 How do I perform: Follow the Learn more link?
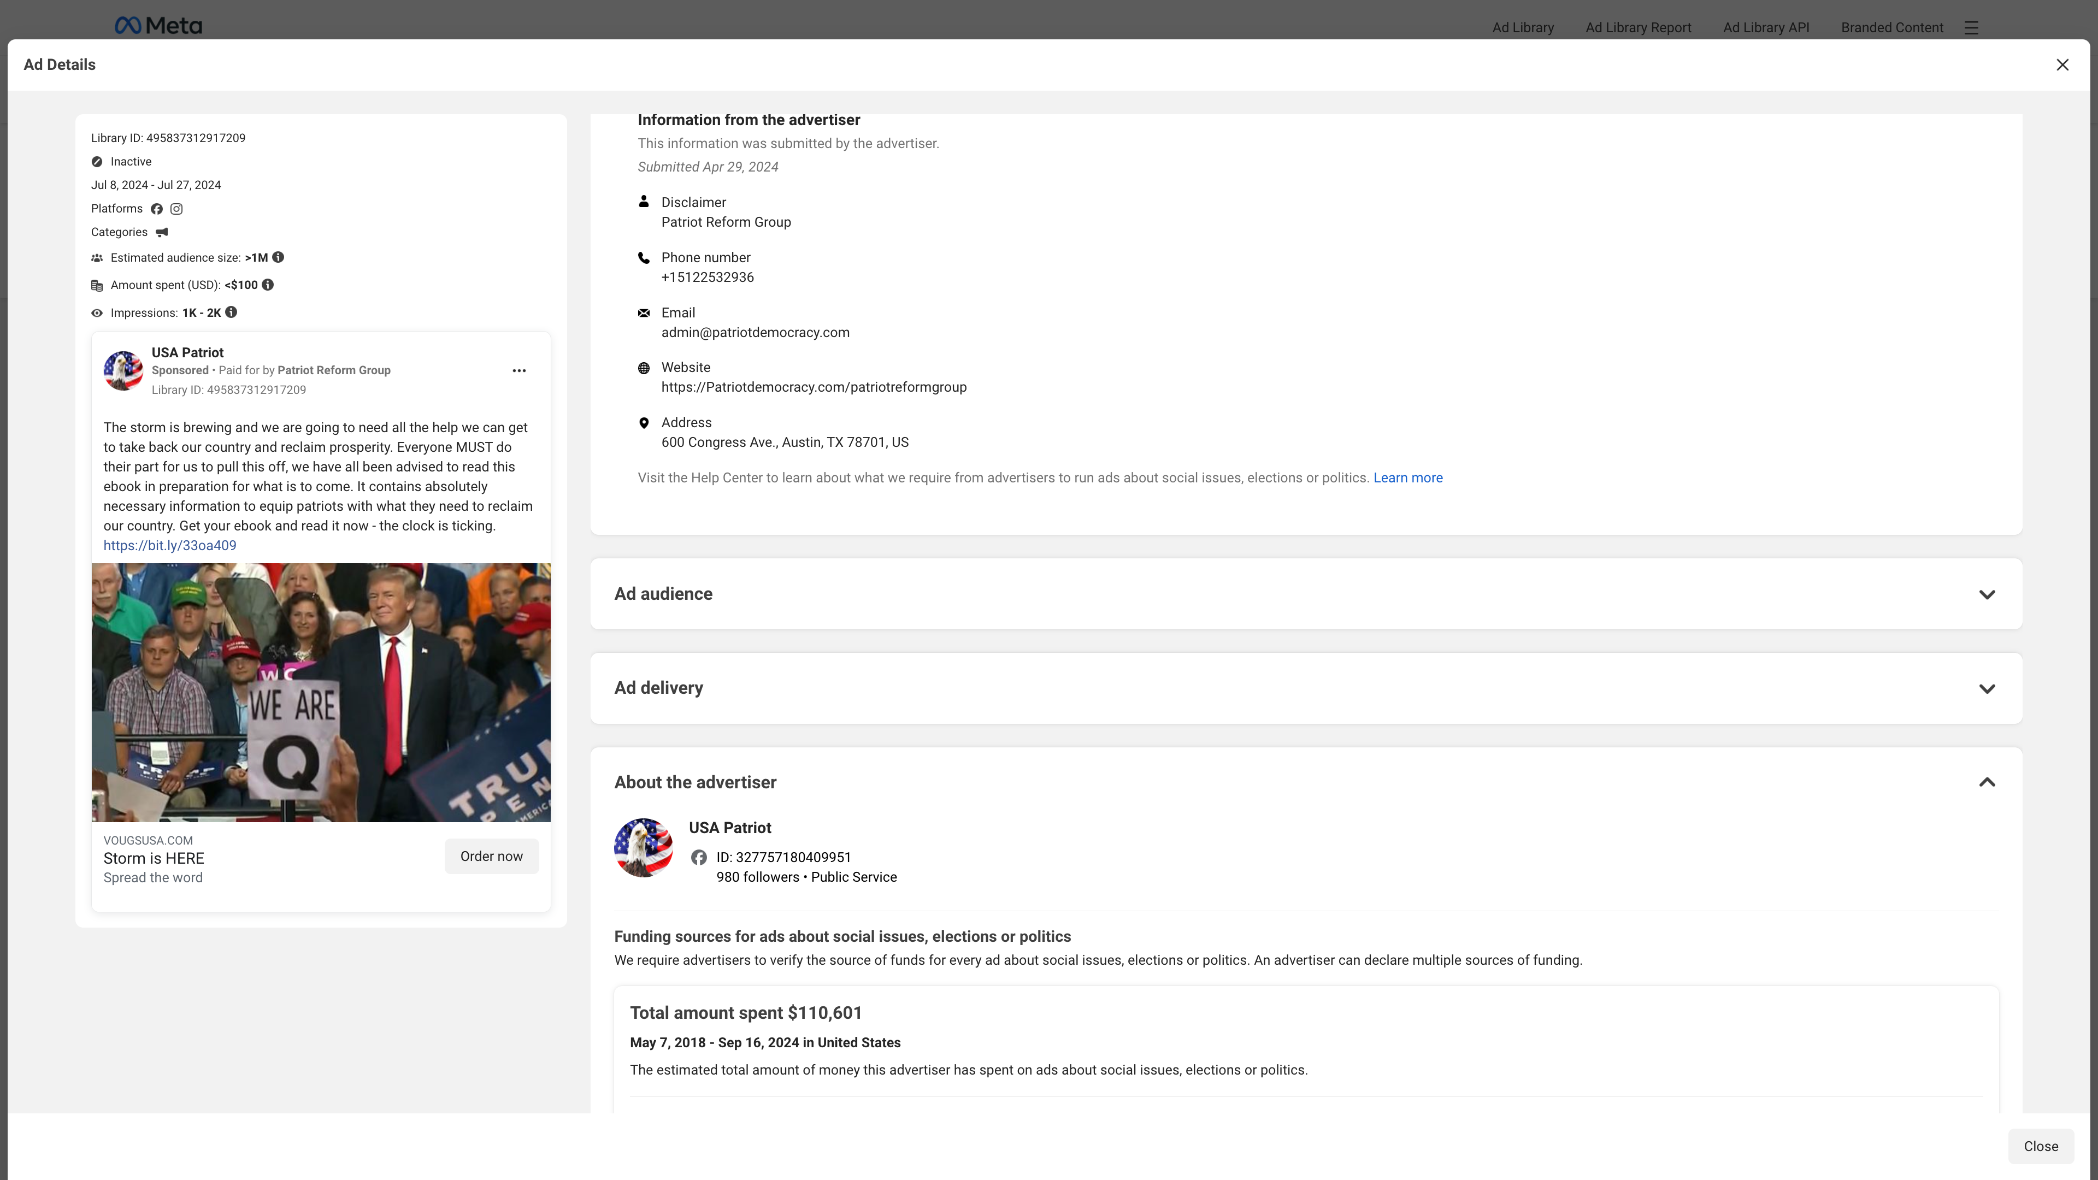pos(1407,478)
